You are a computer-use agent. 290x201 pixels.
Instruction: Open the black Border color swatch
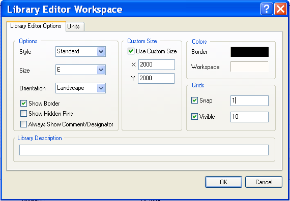[x=249, y=52]
